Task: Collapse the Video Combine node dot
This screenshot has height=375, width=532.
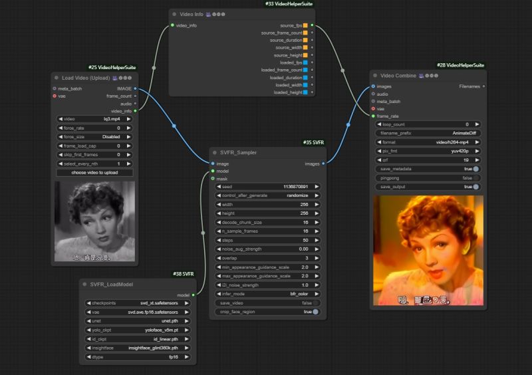Action: click(375, 76)
